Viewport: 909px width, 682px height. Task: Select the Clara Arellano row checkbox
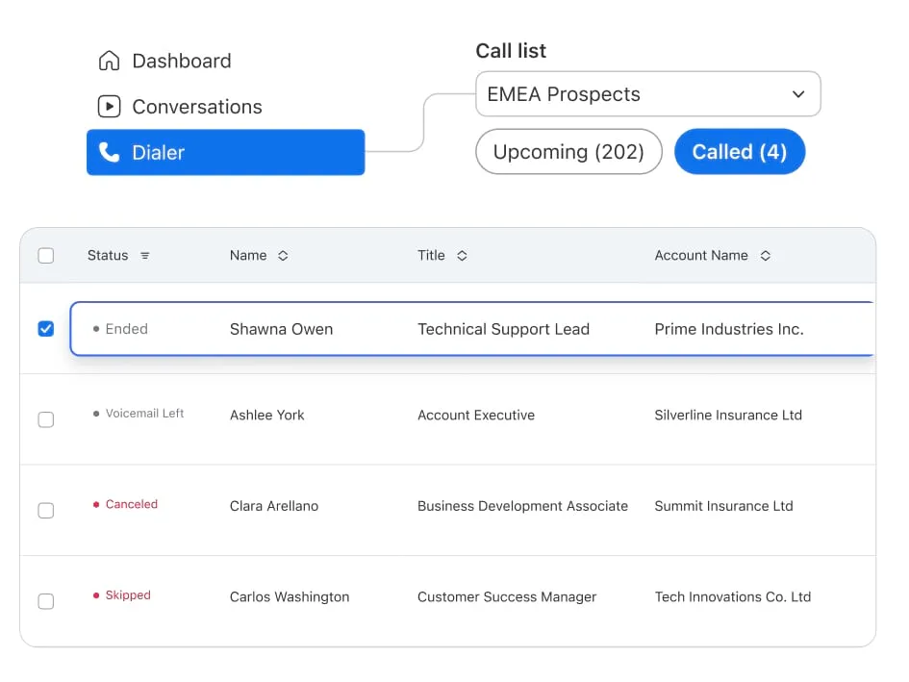point(46,511)
